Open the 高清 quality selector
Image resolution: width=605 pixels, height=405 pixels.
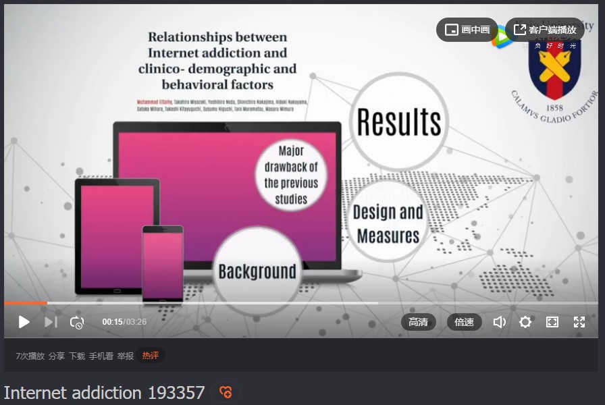(418, 322)
